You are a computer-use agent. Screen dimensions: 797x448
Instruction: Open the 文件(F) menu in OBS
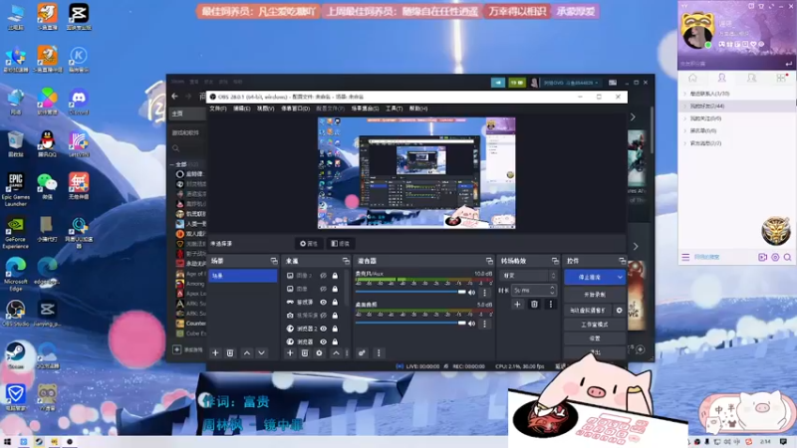[218, 109]
